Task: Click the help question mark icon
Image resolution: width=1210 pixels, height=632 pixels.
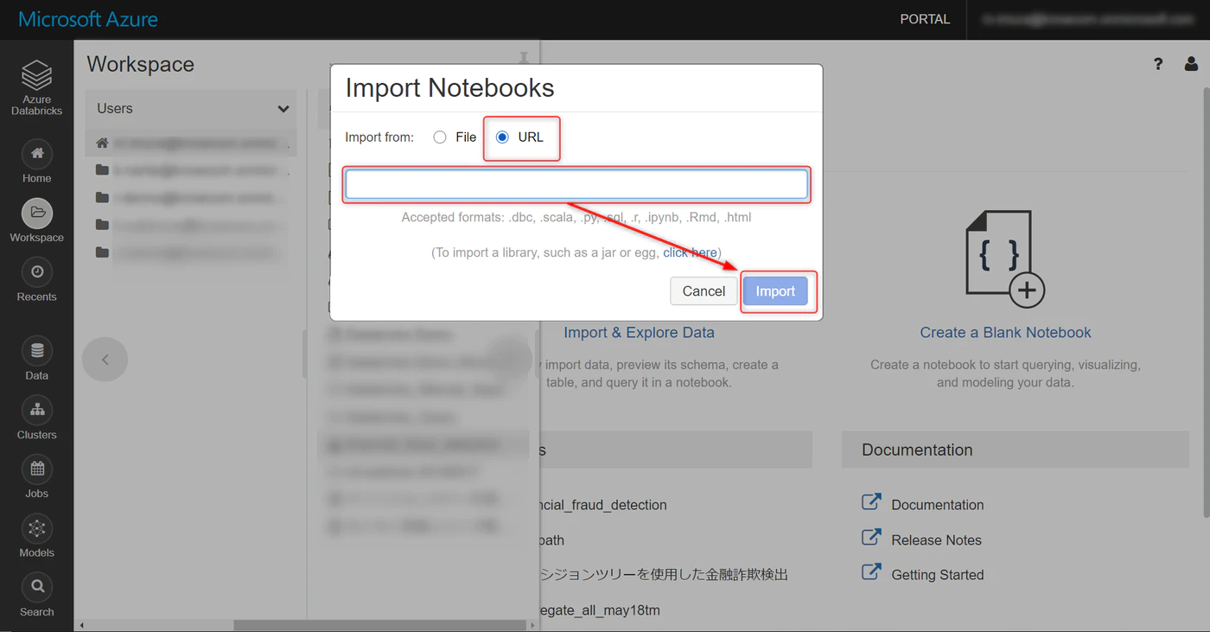Action: pos(1158,64)
